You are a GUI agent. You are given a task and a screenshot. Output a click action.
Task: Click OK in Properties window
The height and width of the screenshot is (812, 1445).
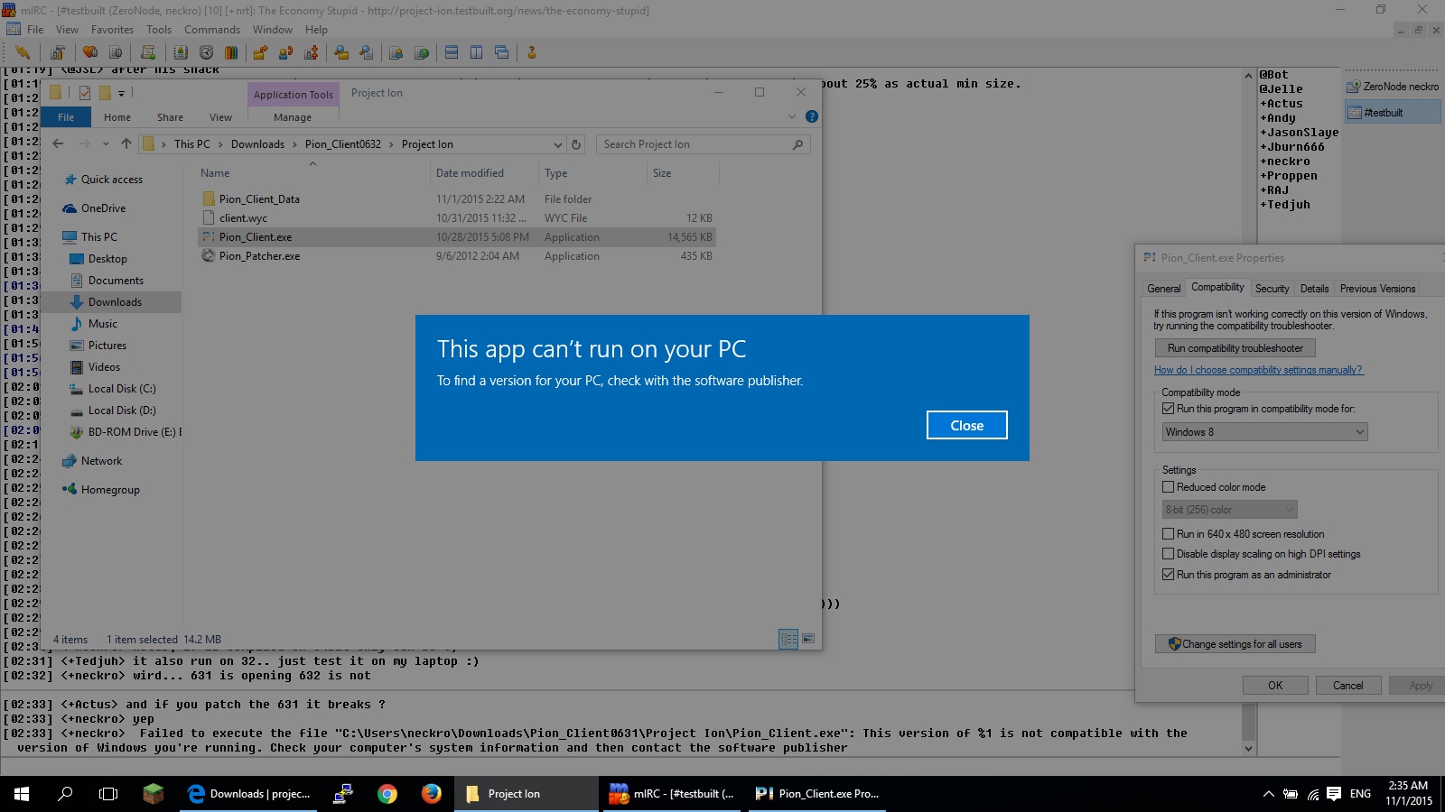click(1275, 686)
